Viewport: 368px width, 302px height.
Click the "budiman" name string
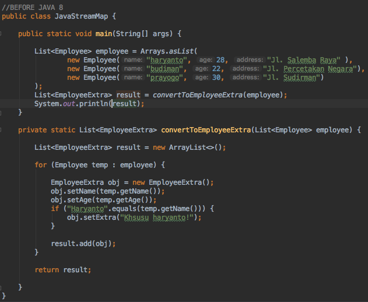point(164,69)
